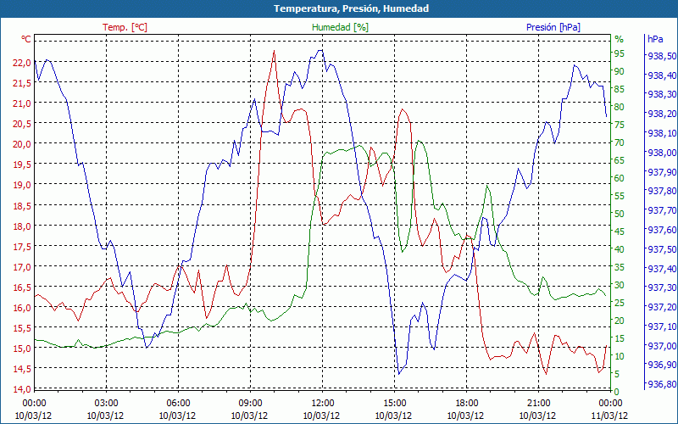Click the green "70" humidity axis value
This screenshot has height=424, width=678.
pyautogui.click(x=620, y=142)
